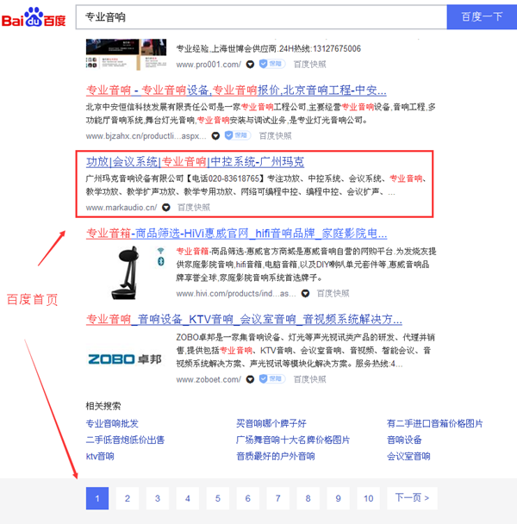Viewport: 517px width, 524px height.
Task: Select related search 会议室音响
Action: [x=408, y=456]
